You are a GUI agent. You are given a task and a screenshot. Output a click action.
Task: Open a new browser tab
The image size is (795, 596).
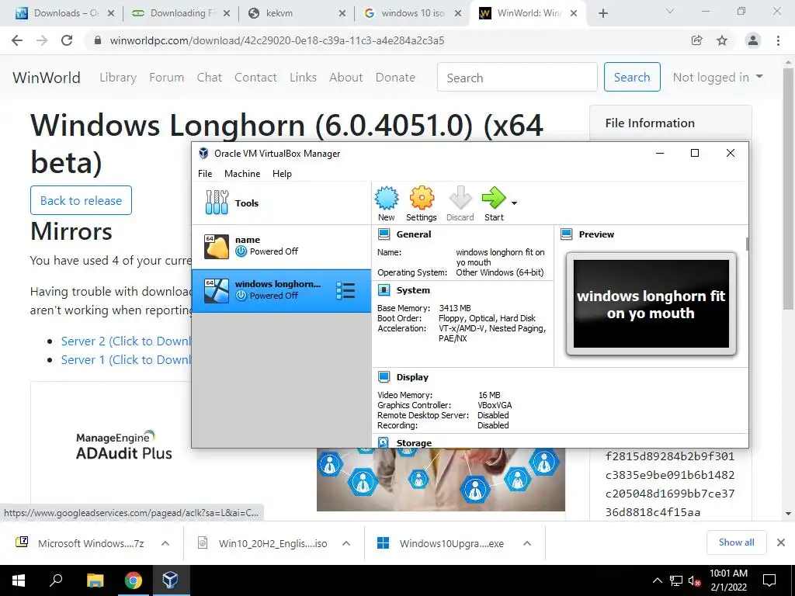click(602, 14)
